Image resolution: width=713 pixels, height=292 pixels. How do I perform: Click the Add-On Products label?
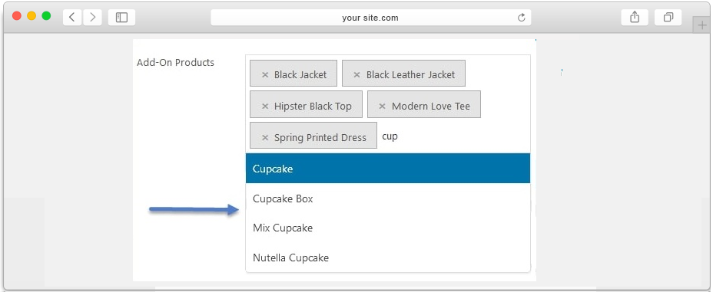click(x=175, y=63)
